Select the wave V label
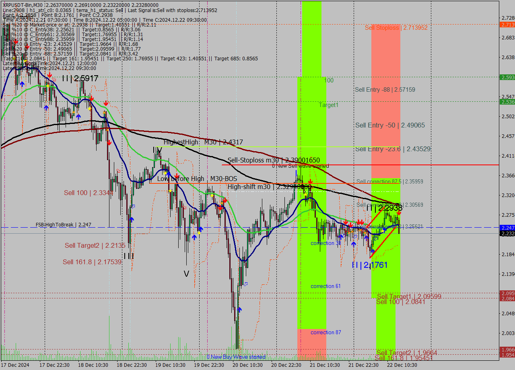This screenshot has width=515, height=370. point(186,274)
